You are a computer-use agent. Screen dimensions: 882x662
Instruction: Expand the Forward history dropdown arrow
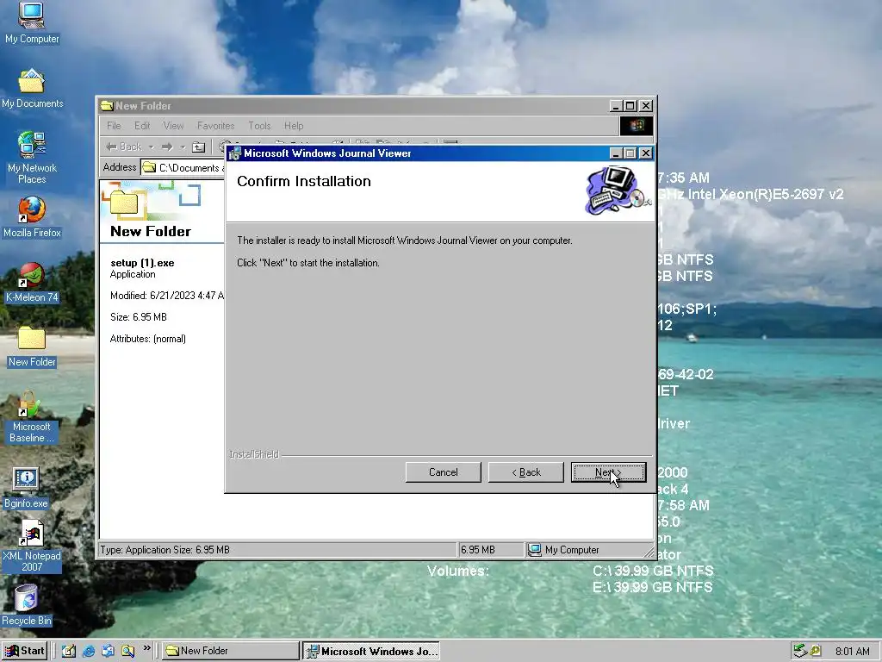(183, 147)
